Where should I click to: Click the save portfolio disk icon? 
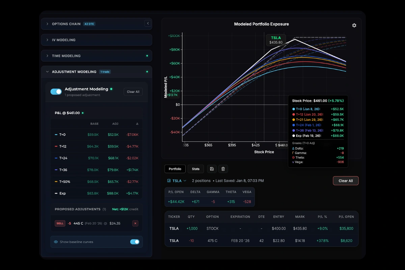pos(212,169)
